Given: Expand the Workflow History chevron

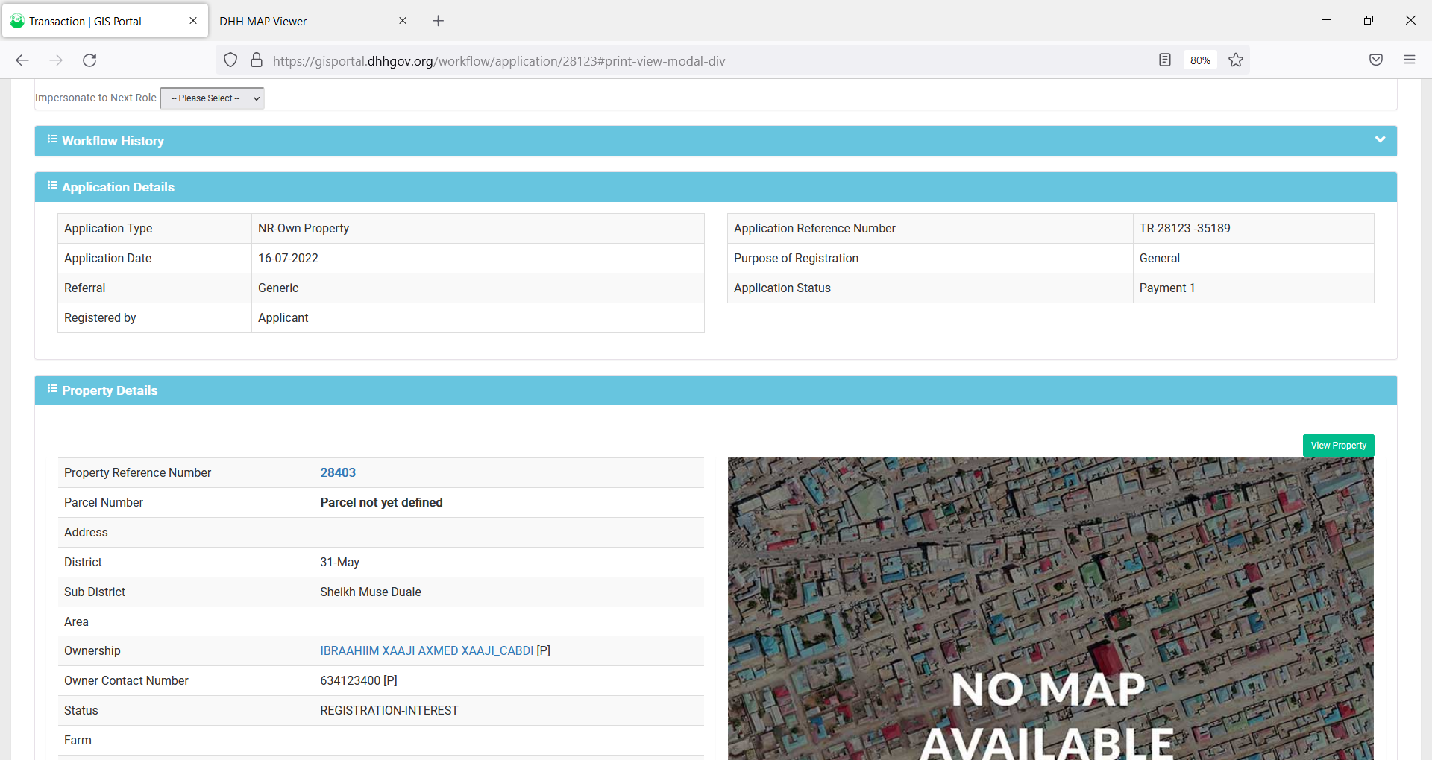Looking at the screenshot, I should coord(1380,139).
